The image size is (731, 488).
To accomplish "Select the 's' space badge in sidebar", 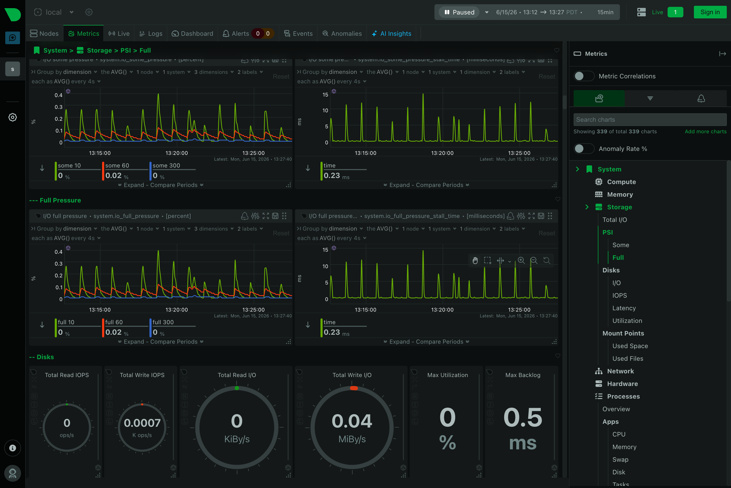I will [x=12, y=69].
